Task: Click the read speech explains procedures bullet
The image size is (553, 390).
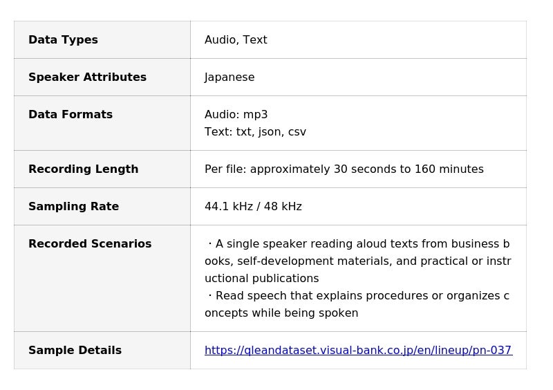Action: click(357, 304)
